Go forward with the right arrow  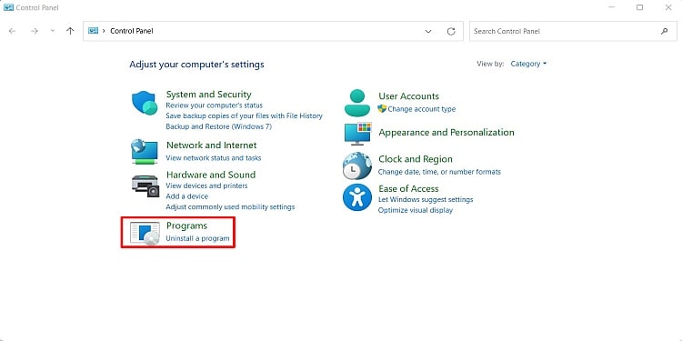tap(35, 31)
